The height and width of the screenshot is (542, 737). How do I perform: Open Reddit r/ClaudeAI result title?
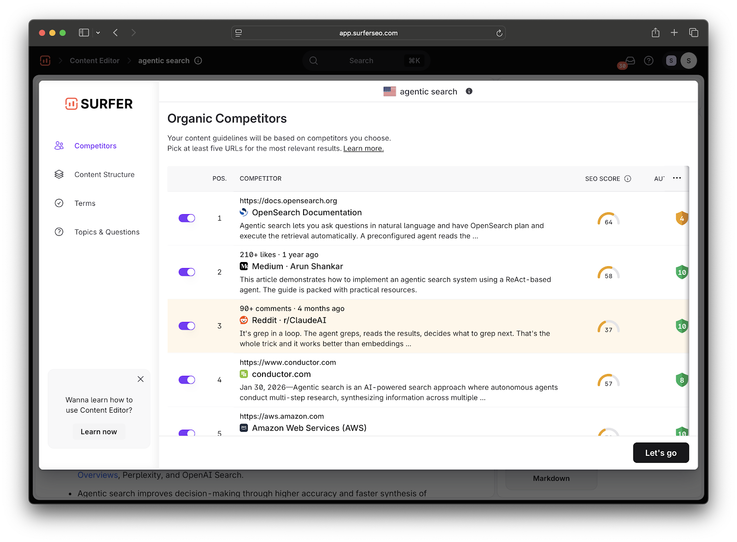pos(289,320)
